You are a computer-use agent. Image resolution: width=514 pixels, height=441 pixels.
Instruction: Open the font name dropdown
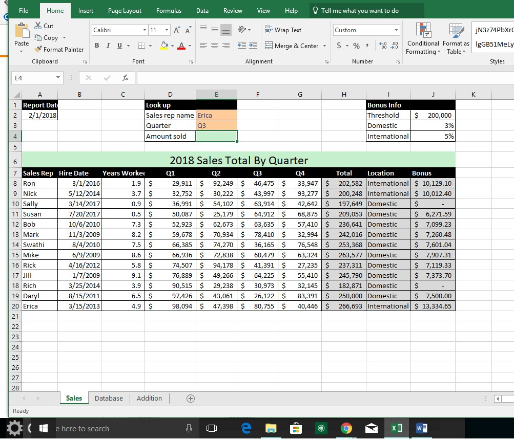point(145,30)
